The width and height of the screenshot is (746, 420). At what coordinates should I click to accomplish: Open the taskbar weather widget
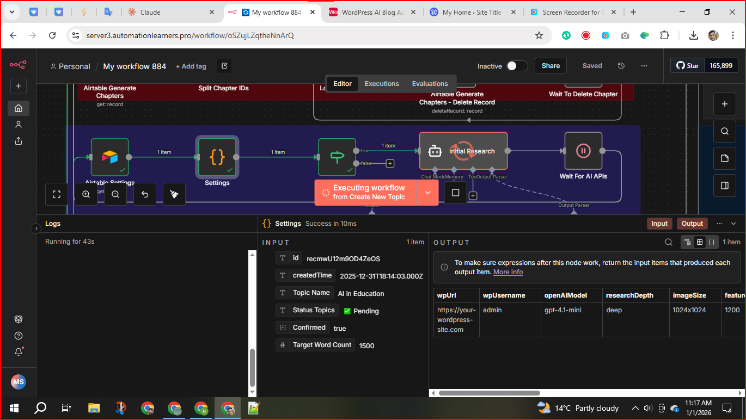(578, 408)
